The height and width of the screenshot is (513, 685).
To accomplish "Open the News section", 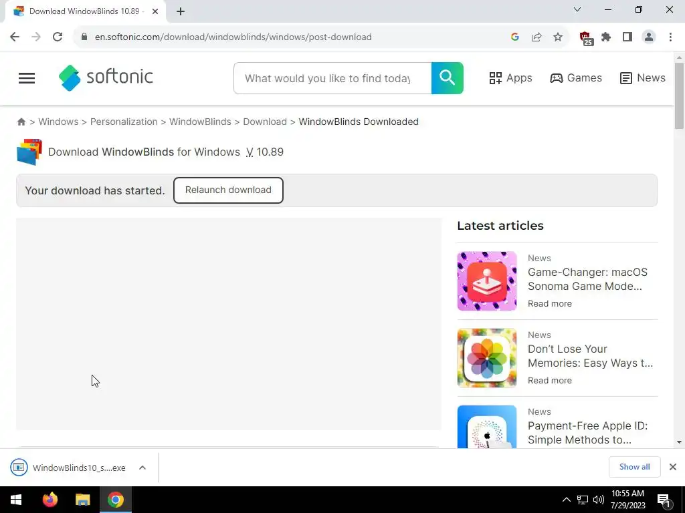I will 643,78.
